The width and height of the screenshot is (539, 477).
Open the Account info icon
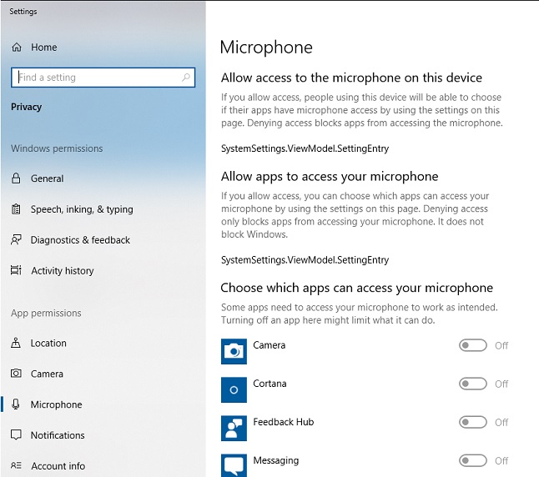pyautogui.click(x=16, y=465)
